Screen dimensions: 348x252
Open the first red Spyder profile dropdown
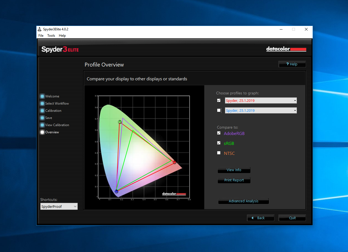click(261, 101)
